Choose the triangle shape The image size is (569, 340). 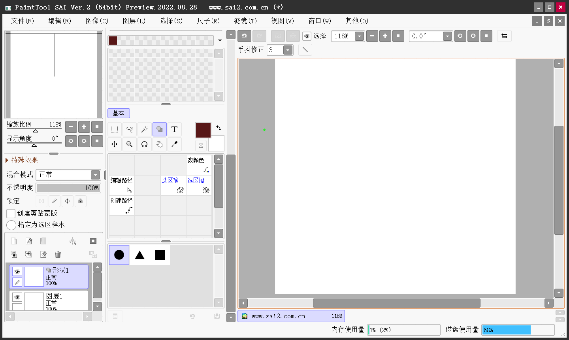click(139, 255)
